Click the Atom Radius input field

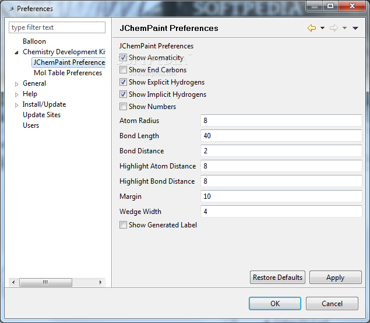point(281,121)
